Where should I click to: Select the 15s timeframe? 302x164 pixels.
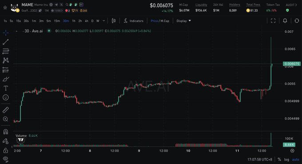click(x=19, y=21)
